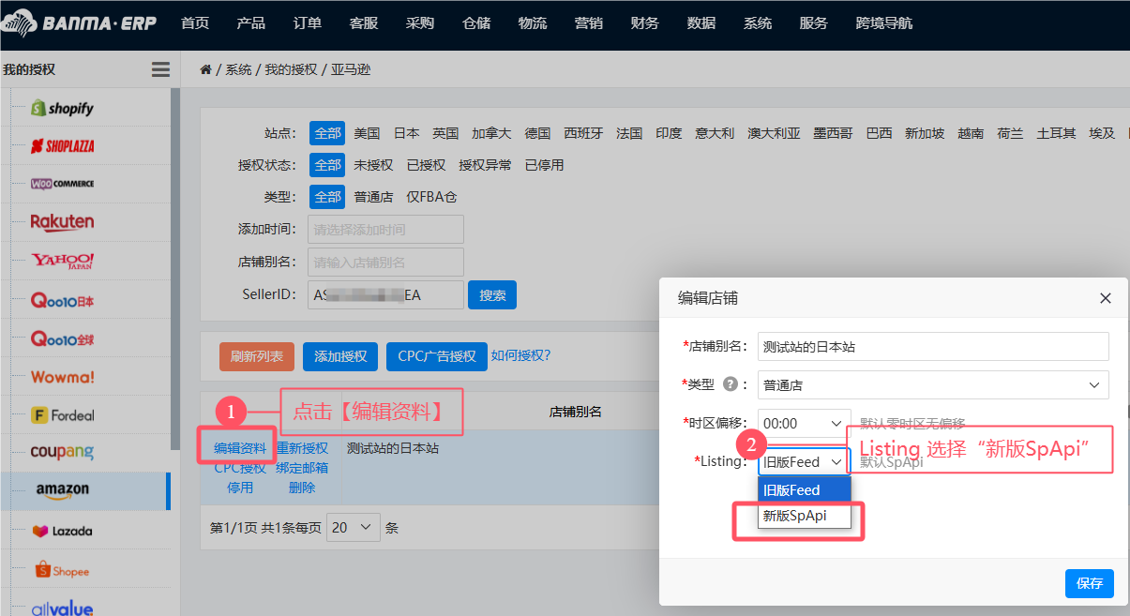Open the 营销 menu
Viewport: 1130px width, 616px height.
(x=589, y=23)
